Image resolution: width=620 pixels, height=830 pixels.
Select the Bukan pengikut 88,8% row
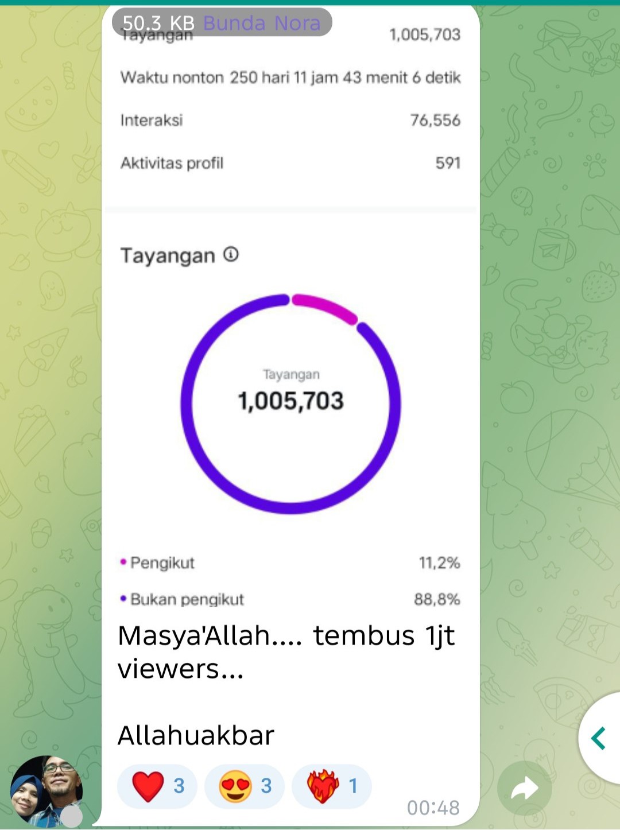[290, 599]
